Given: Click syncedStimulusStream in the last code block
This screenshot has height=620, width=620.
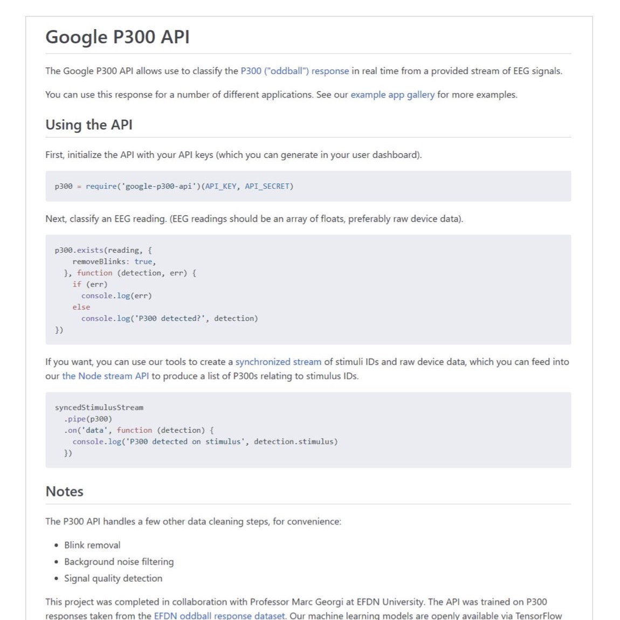Looking at the screenshot, I should [x=99, y=407].
